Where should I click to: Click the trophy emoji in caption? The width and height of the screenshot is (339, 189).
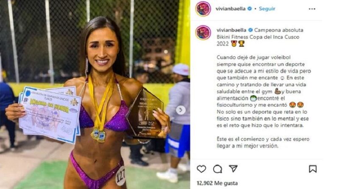[241, 44]
